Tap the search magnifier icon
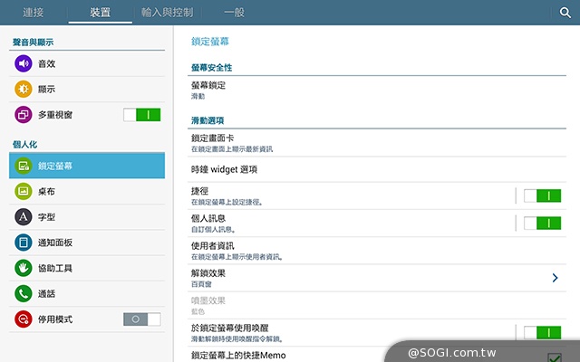The height and width of the screenshot is (362, 580). (565, 13)
